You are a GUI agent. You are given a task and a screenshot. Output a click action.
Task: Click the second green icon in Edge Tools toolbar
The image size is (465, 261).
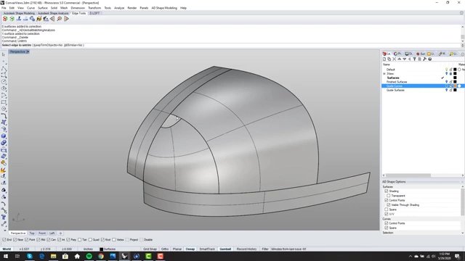click(x=12, y=19)
